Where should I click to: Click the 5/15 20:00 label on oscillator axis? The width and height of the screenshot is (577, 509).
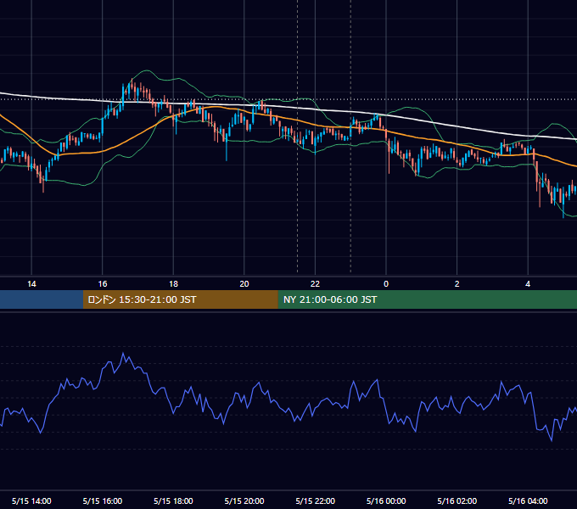coord(244,501)
